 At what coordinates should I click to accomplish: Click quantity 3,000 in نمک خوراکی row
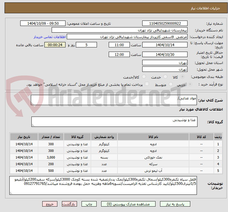tap(51, 157)
